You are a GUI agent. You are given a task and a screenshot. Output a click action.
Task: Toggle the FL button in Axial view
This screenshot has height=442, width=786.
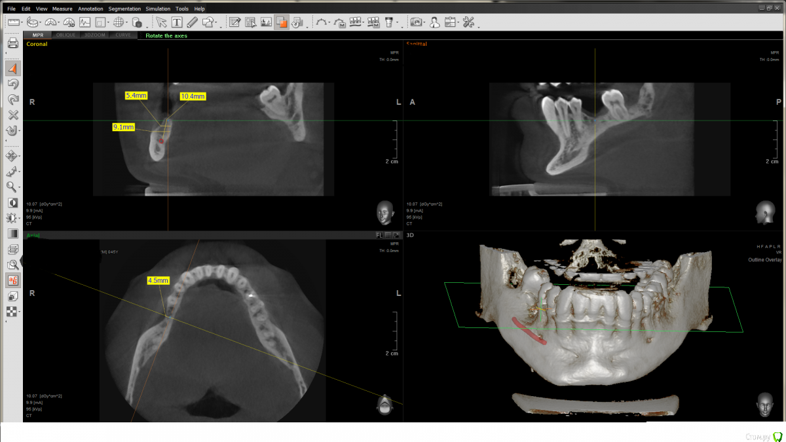click(379, 235)
